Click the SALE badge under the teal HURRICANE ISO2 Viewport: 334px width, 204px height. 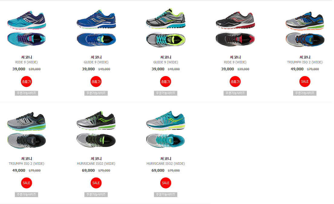[165, 183]
